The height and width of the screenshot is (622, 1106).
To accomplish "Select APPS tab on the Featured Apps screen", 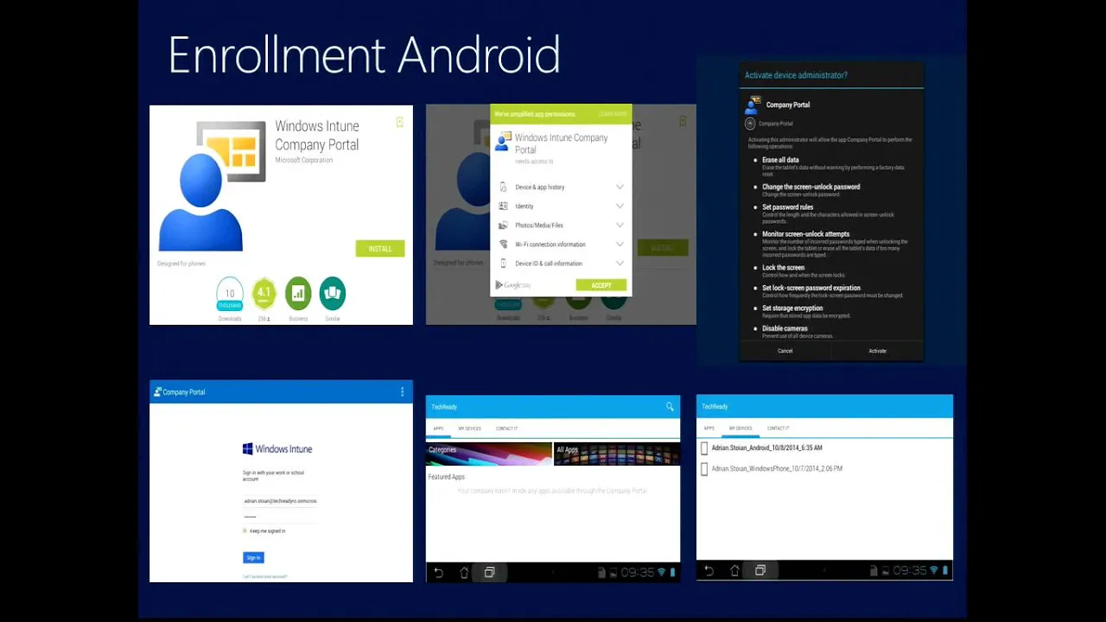I will coord(439,428).
